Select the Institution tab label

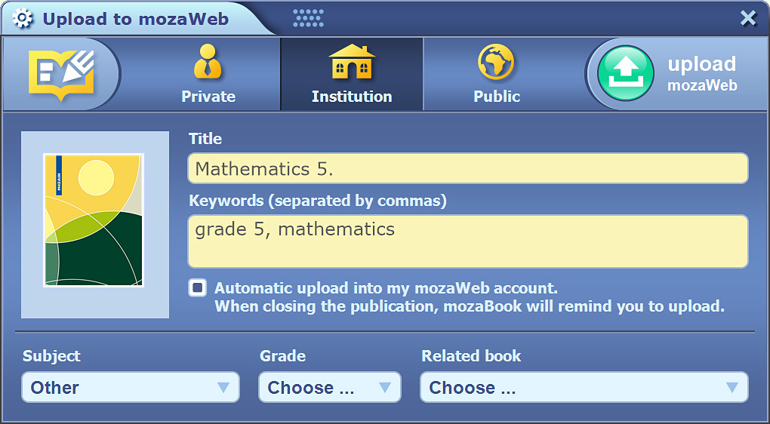(352, 97)
